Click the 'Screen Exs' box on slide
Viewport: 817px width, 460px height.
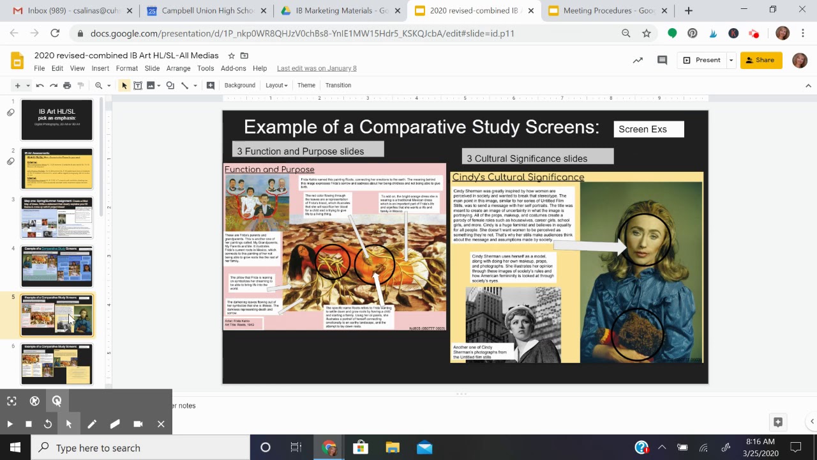coord(648,129)
